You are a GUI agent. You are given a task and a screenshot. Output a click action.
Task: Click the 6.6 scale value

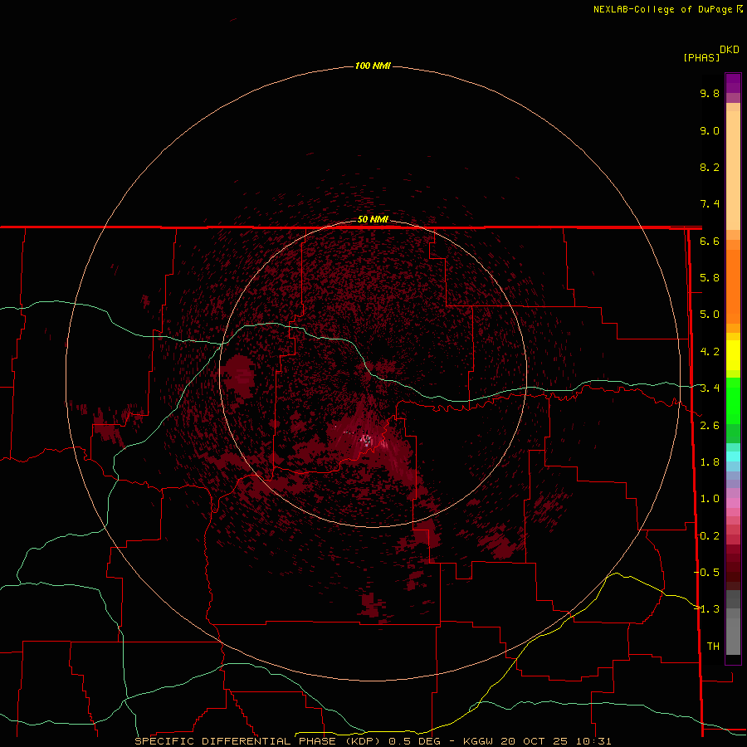(x=710, y=241)
